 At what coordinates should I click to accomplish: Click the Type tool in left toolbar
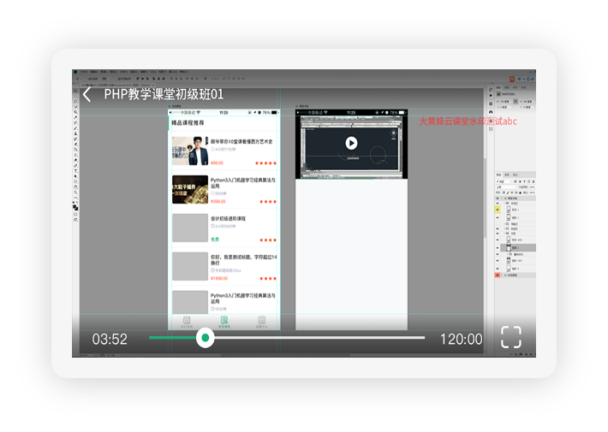click(75, 170)
